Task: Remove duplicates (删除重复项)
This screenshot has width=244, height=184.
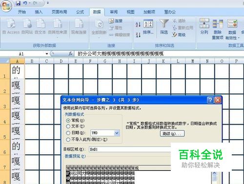Action: (x=218, y=29)
